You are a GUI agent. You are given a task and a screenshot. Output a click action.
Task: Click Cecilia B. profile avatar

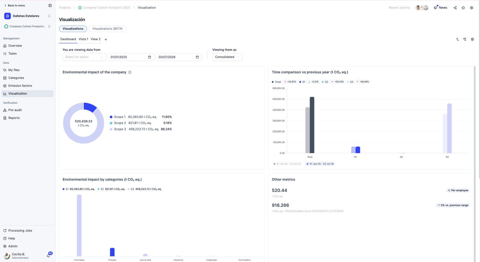[7, 256]
